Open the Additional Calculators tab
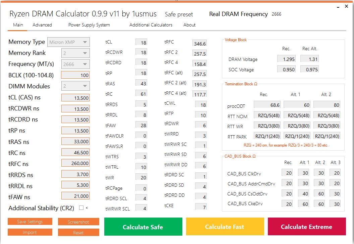Viewport: 354px width, 244px height. point(151,25)
